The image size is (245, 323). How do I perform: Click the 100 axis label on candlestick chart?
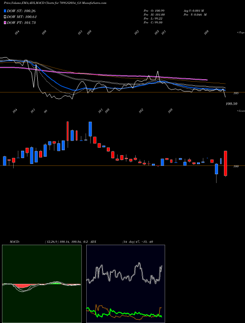click(x=236, y=166)
